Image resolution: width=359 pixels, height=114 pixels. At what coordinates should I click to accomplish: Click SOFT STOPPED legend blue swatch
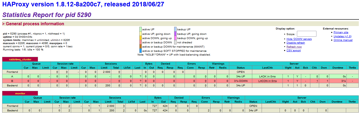(140, 51)
